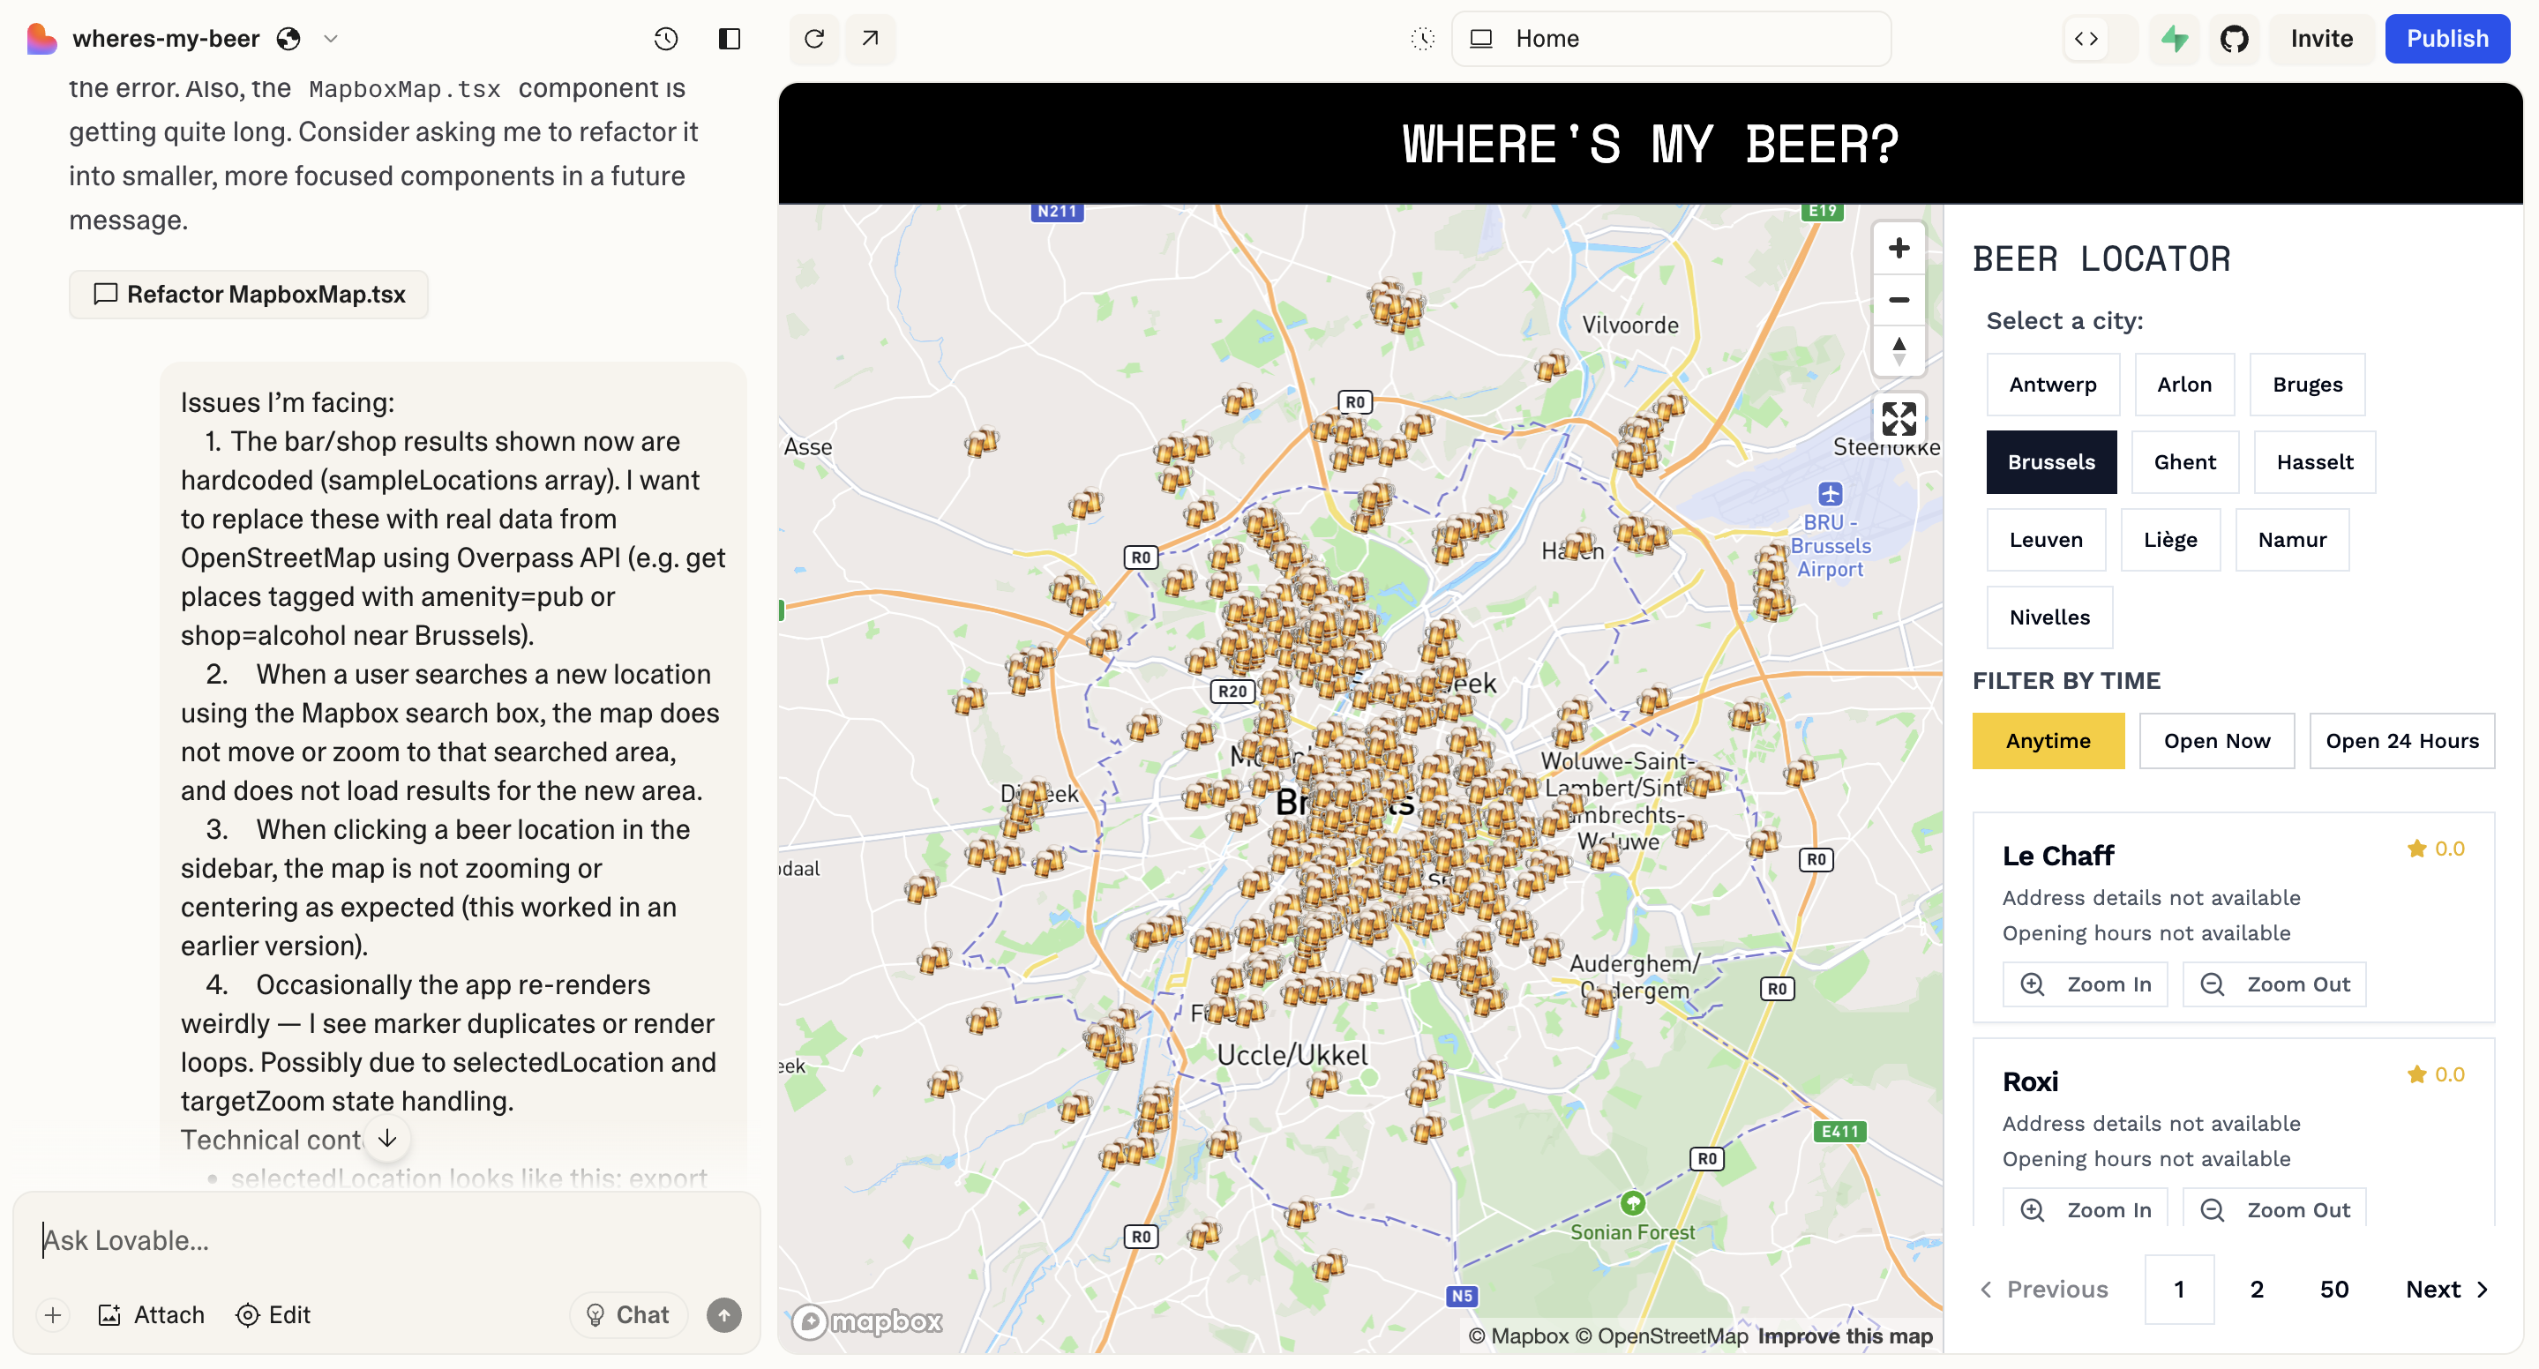The image size is (2539, 1369).
Task: Click the Invite button
Action: tap(2321, 39)
